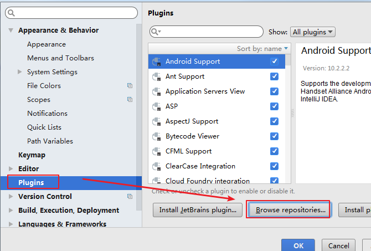Image resolution: width=371 pixels, height=251 pixels.
Task: Click the Android Support plugin icon
Action: coord(157,62)
